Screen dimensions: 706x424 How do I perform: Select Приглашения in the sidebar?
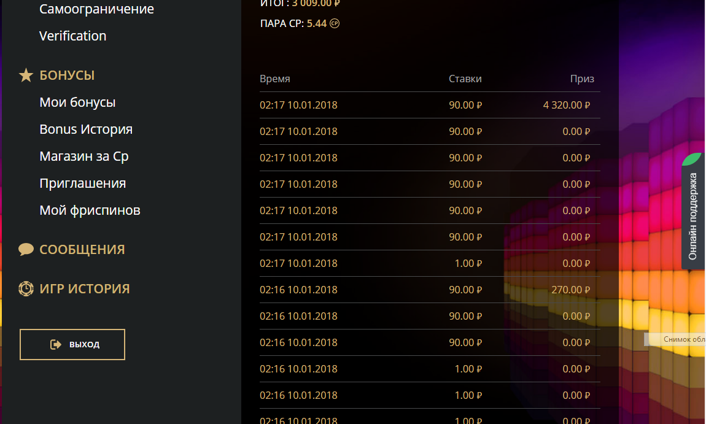pyautogui.click(x=82, y=183)
